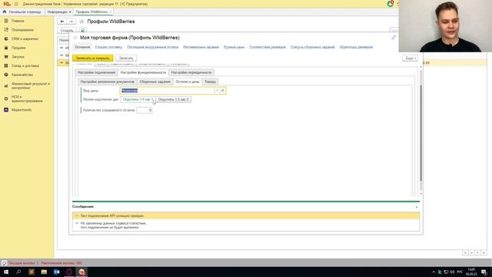
Task: Open the CRM и маркетинг section
Action: [x=25, y=38]
